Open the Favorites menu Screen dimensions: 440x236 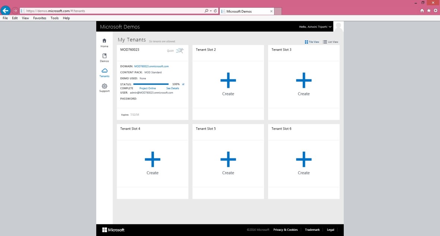(40, 18)
